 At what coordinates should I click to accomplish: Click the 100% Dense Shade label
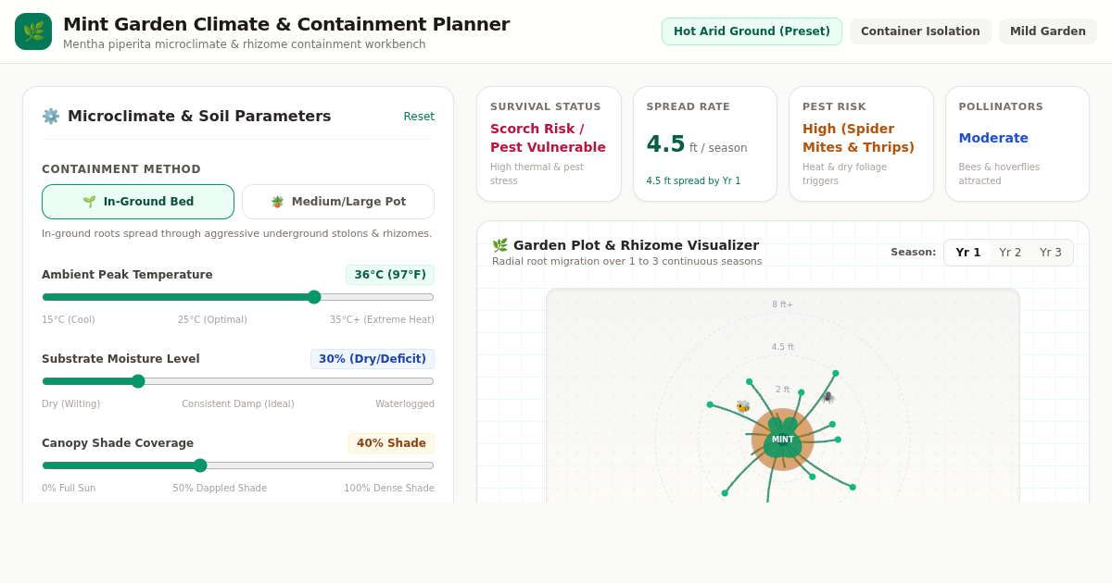click(389, 489)
